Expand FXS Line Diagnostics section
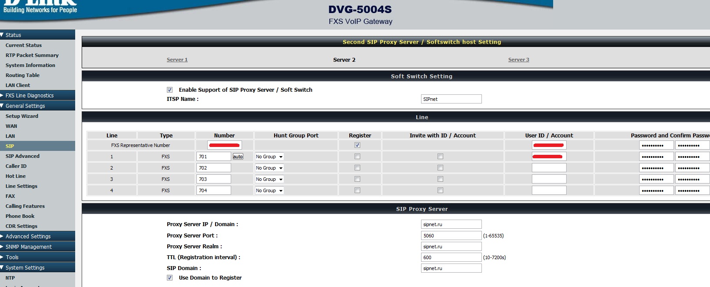The width and height of the screenshot is (710, 287). [29, 96]
